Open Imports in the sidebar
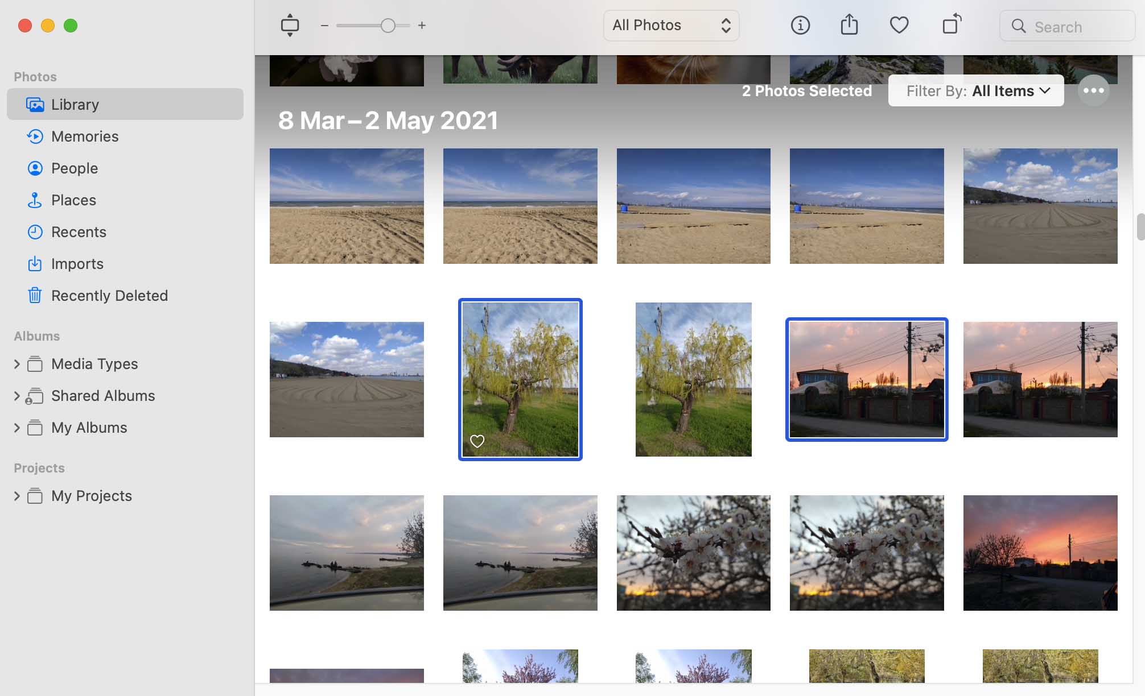This screenshot has height=696, width=1145. point(77,263)
